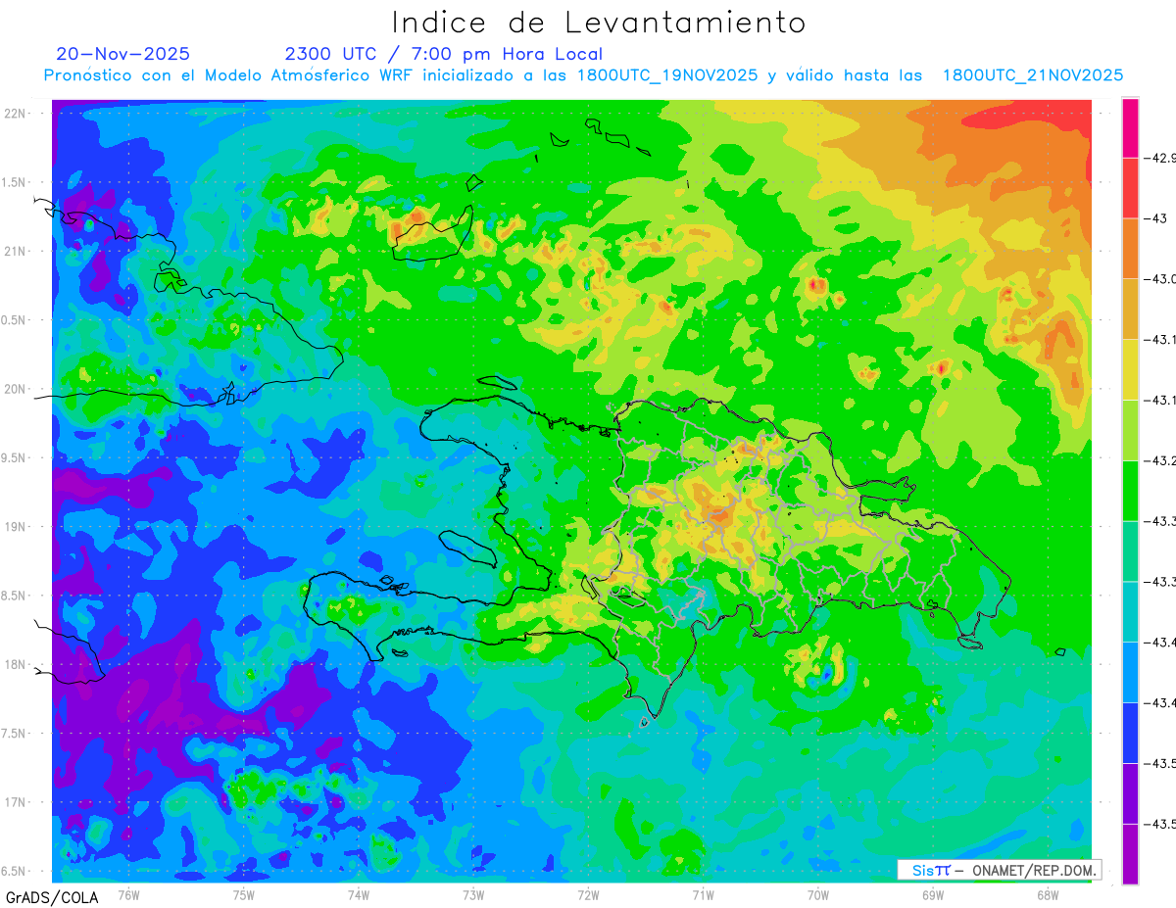
Task: Click the 'Indice de Levantamiento' title
Action: point(599,23)
